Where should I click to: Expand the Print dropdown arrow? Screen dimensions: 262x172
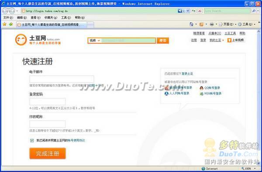pos(217,24)
